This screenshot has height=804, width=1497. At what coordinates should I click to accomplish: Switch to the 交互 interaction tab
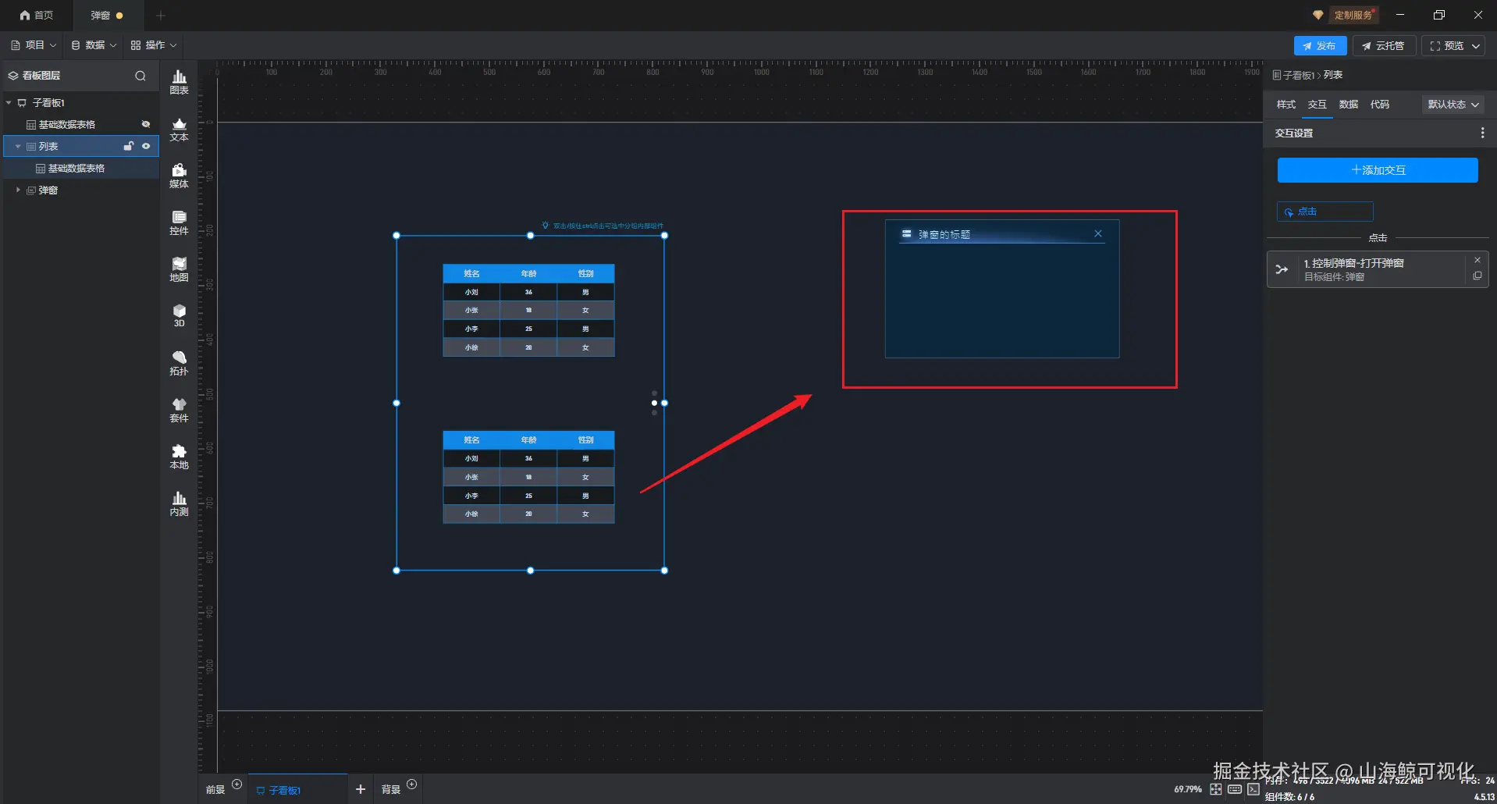[x=1317, y=105]
